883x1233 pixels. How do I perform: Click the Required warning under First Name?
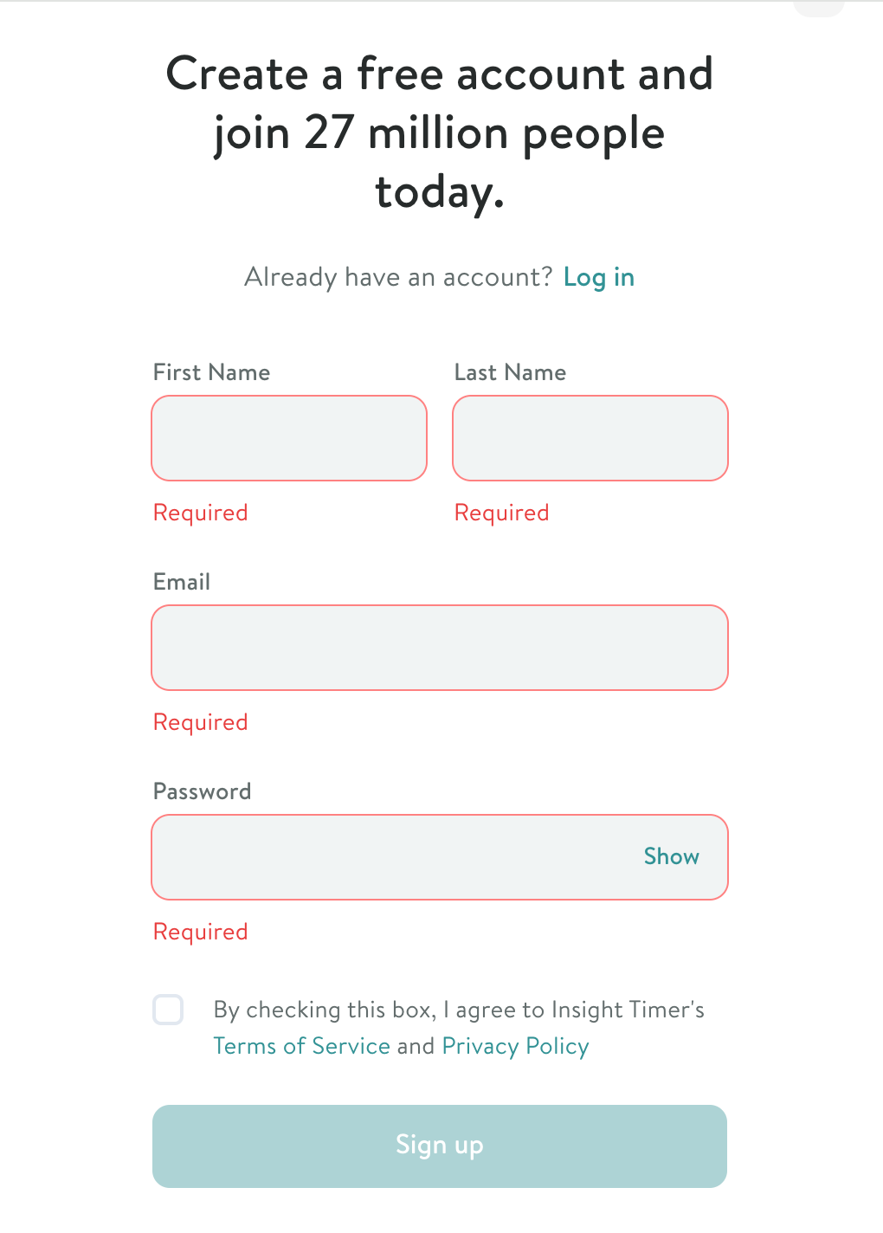200,513
